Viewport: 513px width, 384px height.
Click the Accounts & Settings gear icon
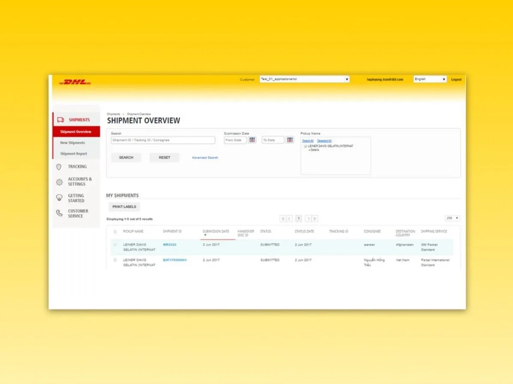(x=59, y=182)
